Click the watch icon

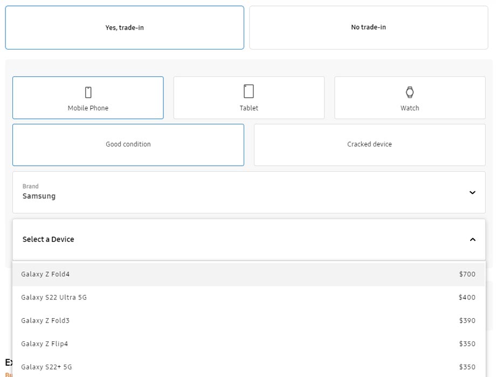tap(410, 92)
